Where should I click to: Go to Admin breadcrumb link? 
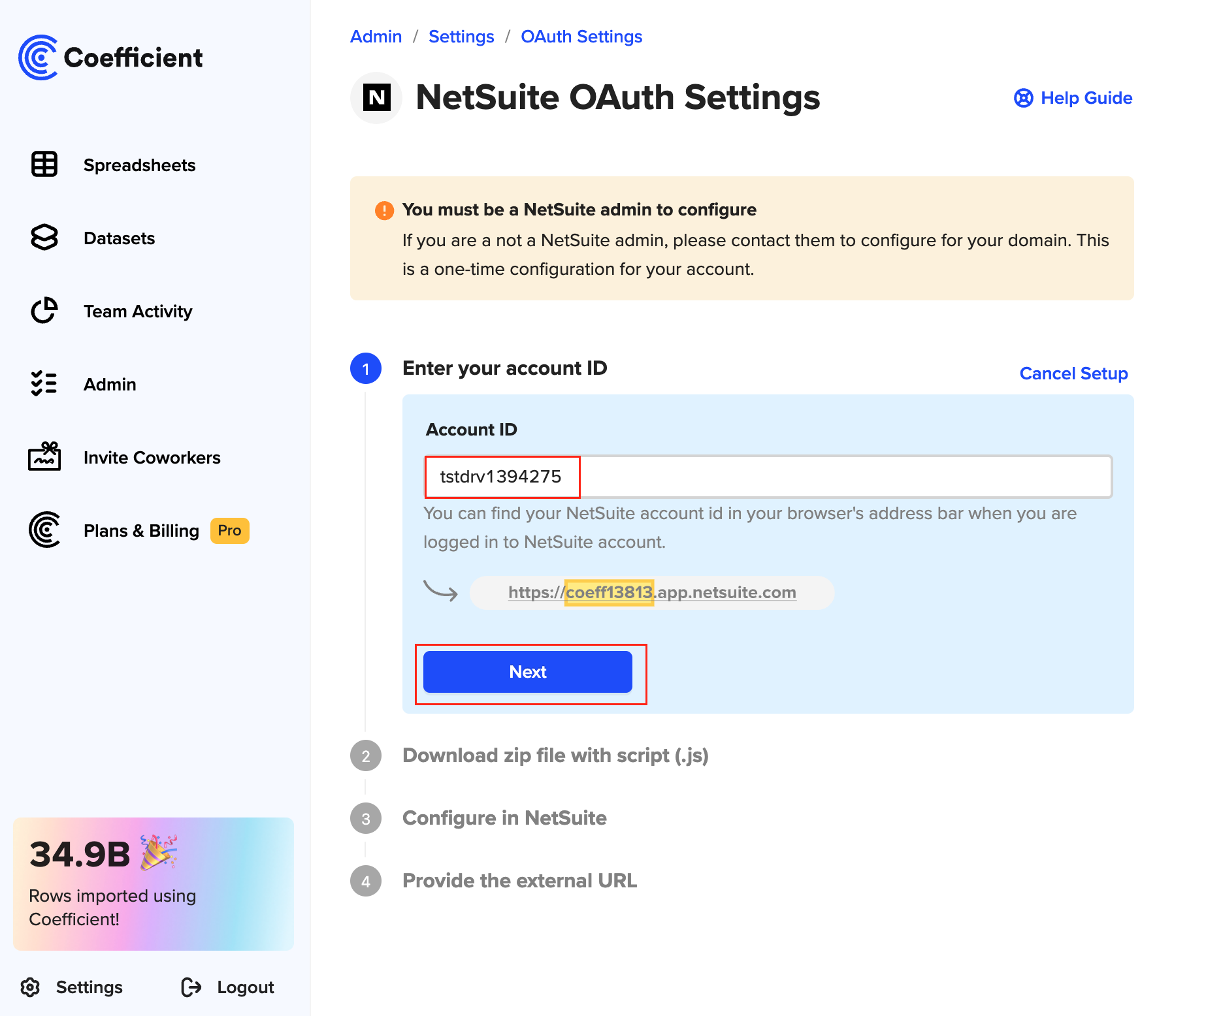376,37
